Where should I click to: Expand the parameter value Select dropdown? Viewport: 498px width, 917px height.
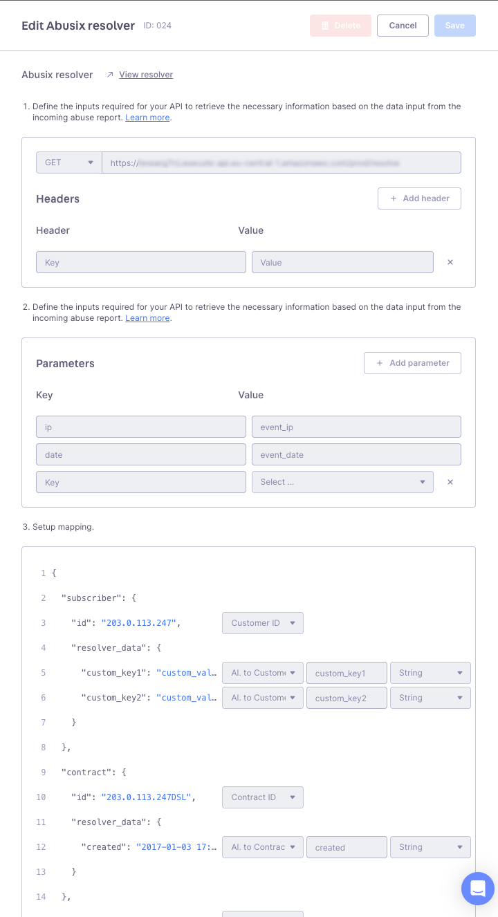tap(342, 482)
